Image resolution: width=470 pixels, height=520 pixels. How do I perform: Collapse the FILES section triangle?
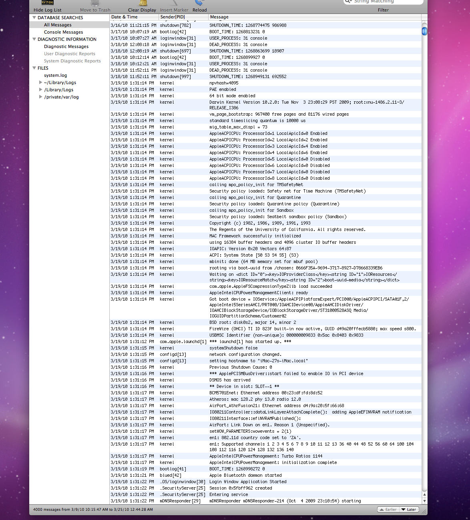(34, 68)
